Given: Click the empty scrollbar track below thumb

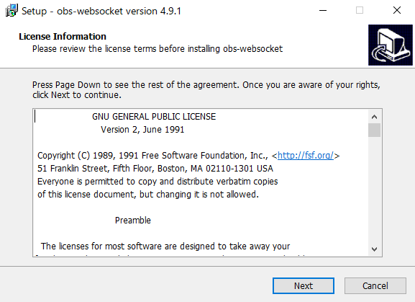Looking at the screenshot, I should [374, 190].
